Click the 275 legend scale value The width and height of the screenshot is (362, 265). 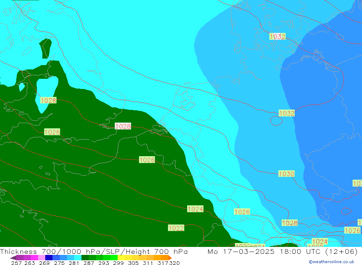[59, 263]
